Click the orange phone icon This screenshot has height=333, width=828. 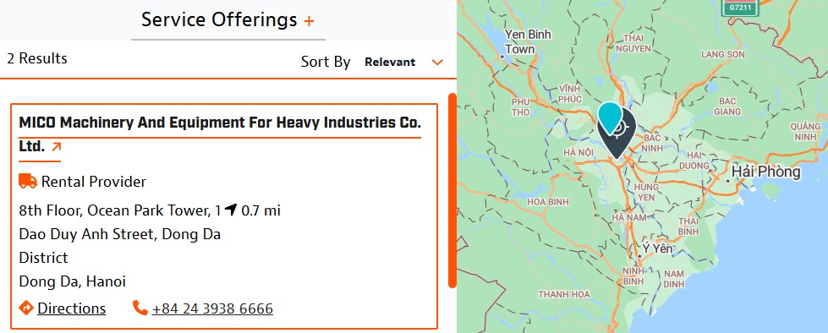click(x=140, y=308)
